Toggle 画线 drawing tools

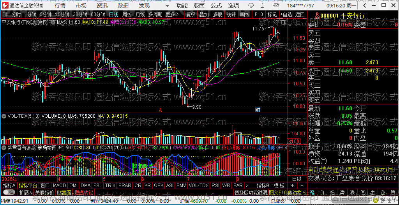245,14
